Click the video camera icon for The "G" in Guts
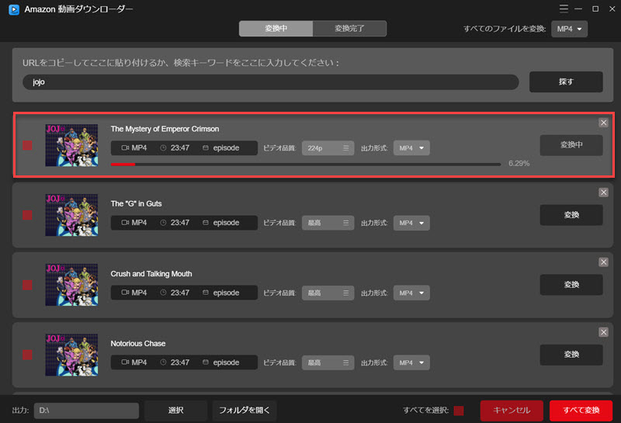The width and height of the screenshot is (621, 423). 125,223
